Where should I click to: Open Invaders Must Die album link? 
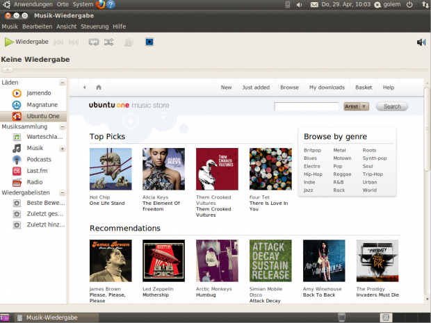[377, 295]
